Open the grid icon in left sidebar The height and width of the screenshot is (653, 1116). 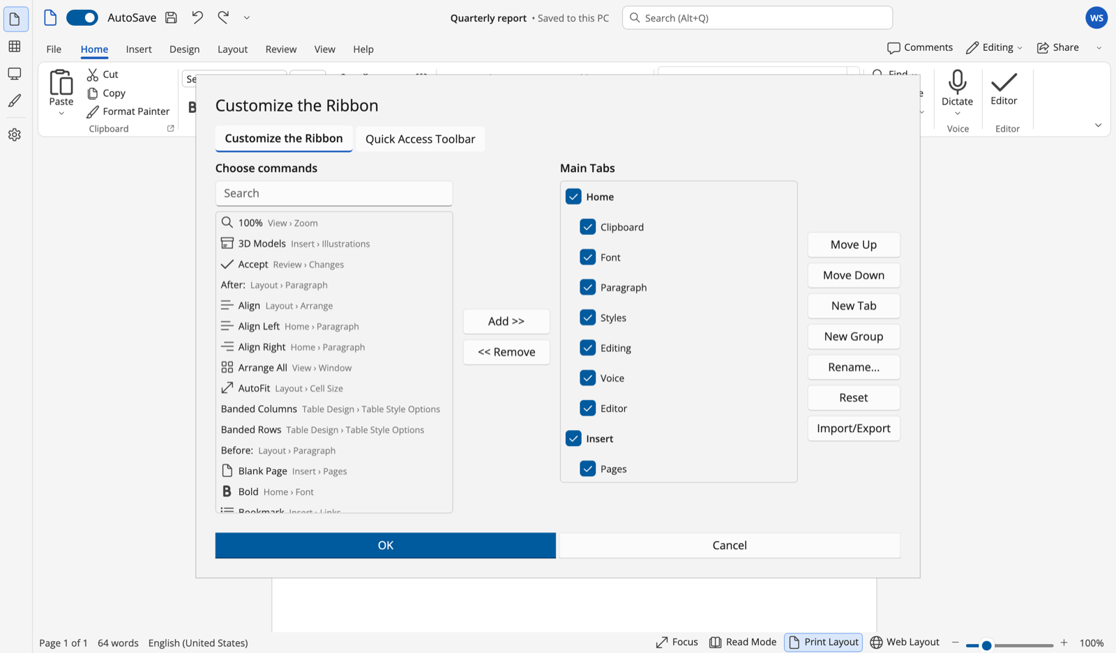pyautogui.click(x=15, y=47)
